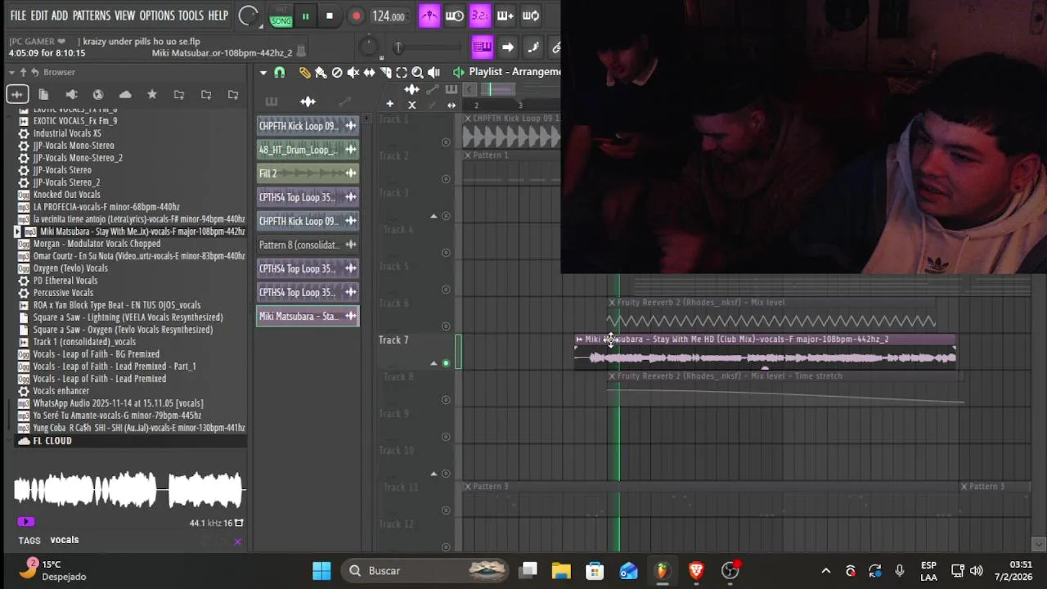Show hidden system tray icons chevron

tap(826, 571)
